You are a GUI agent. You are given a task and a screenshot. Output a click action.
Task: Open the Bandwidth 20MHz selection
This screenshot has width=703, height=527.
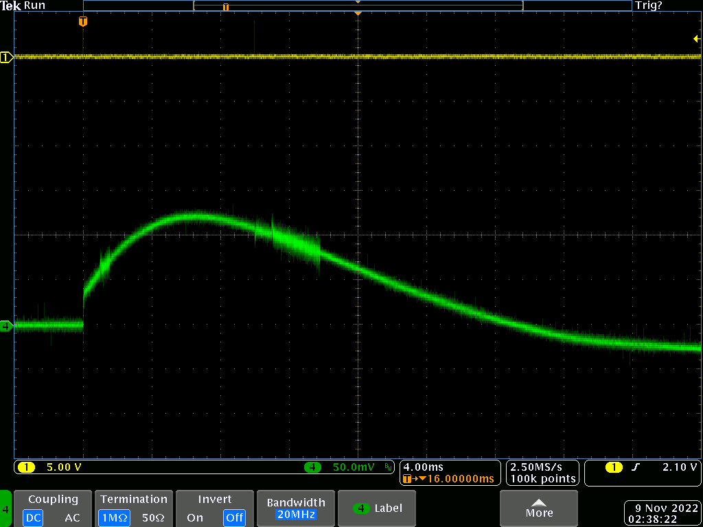pos(295,508)
